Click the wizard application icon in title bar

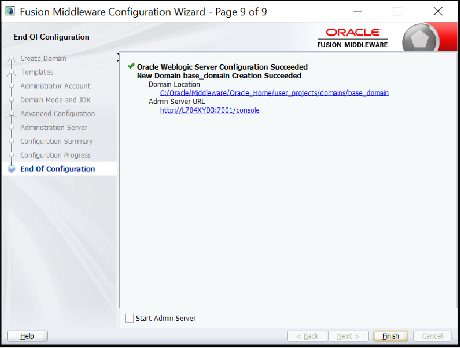click(x=9, y=11)
